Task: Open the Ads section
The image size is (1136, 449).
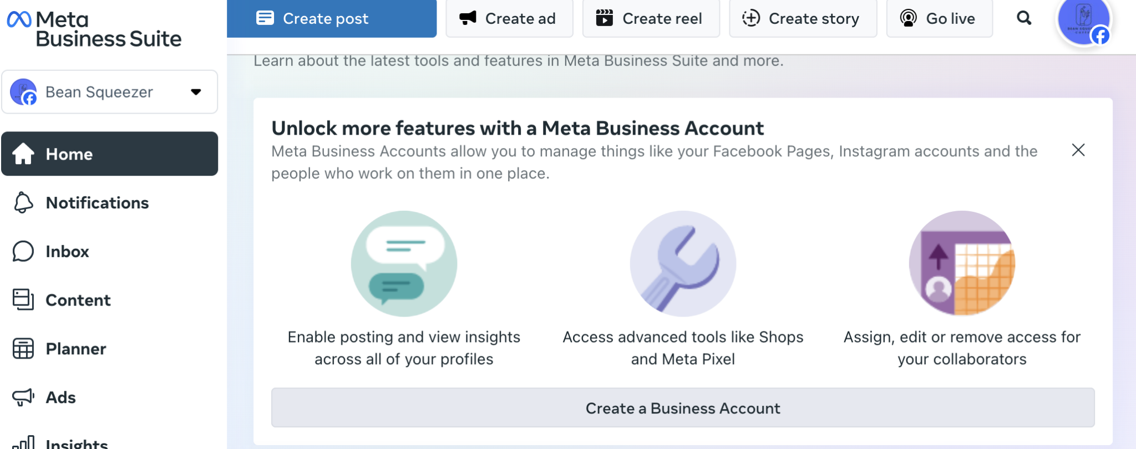Action: coord(60,397)
